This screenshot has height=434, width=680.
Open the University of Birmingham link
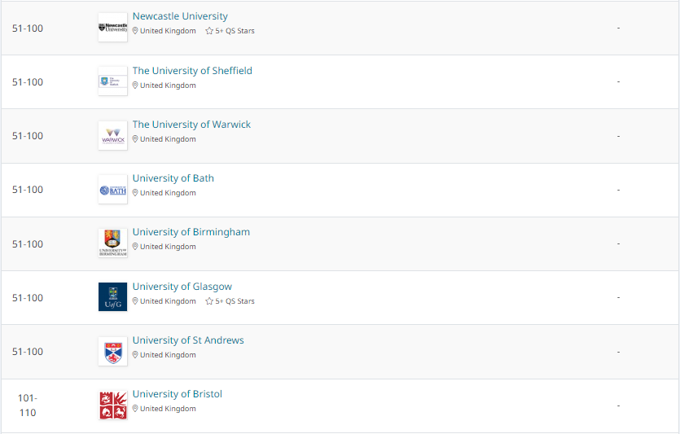[x=191, y=232]
